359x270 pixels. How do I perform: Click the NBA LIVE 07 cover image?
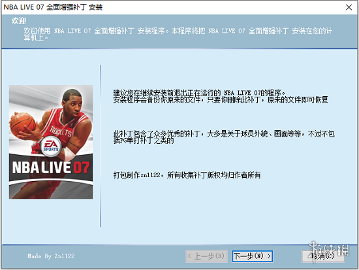coord(51,142)
